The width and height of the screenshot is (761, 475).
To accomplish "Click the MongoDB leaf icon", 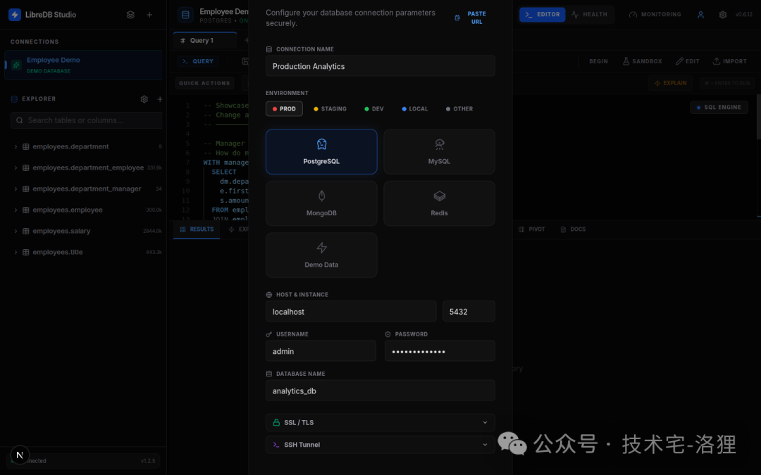I will coord(321,196).
